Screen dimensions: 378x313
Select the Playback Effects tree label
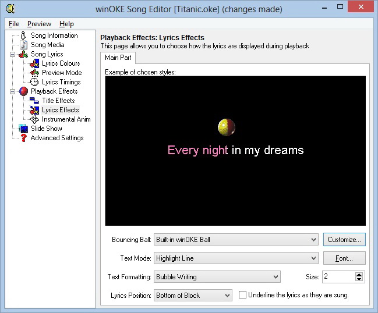54,91
